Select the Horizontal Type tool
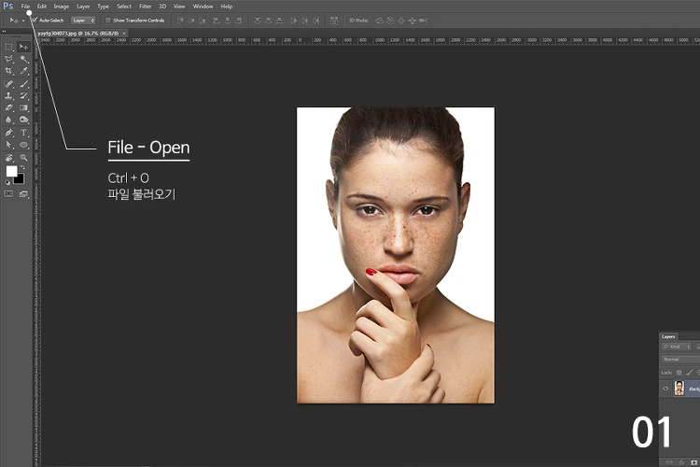 click(23, 133)
